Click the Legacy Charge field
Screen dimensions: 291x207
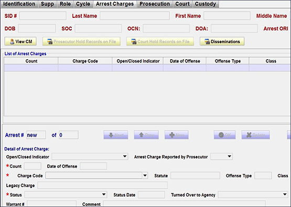tap(102, 186)
